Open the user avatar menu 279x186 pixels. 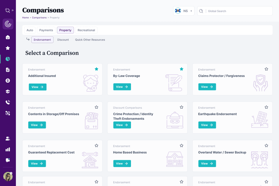pyautogui.click(x=8, y=176)
